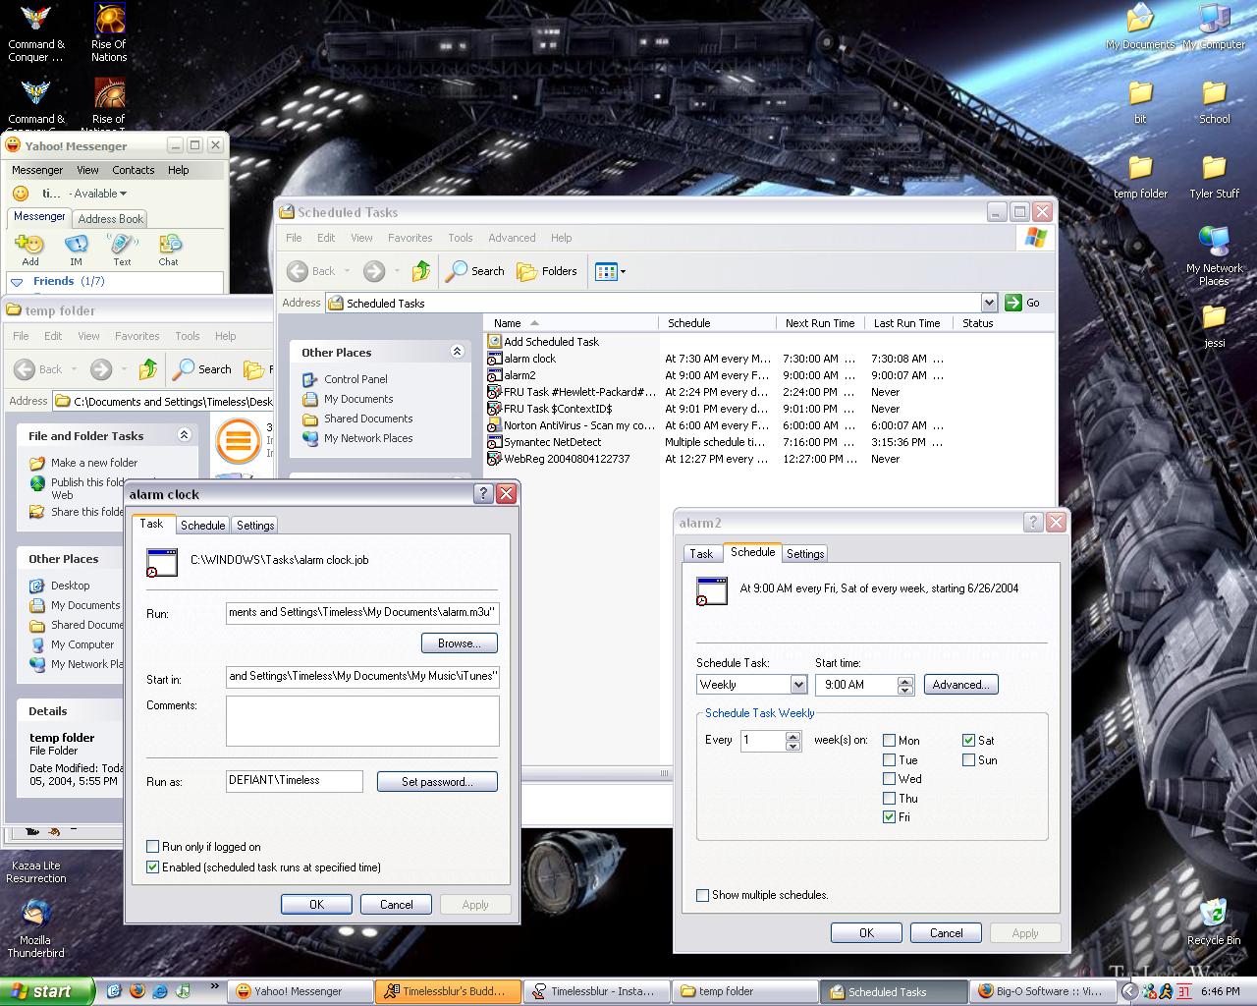
Task: Click the Browse... button
Action: pos(460,643)
